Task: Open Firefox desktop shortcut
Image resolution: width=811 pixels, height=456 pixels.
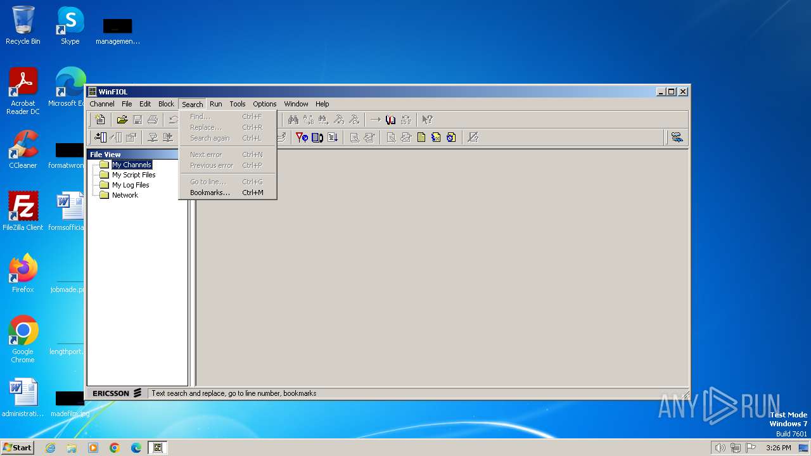Action: pos(23,274)
